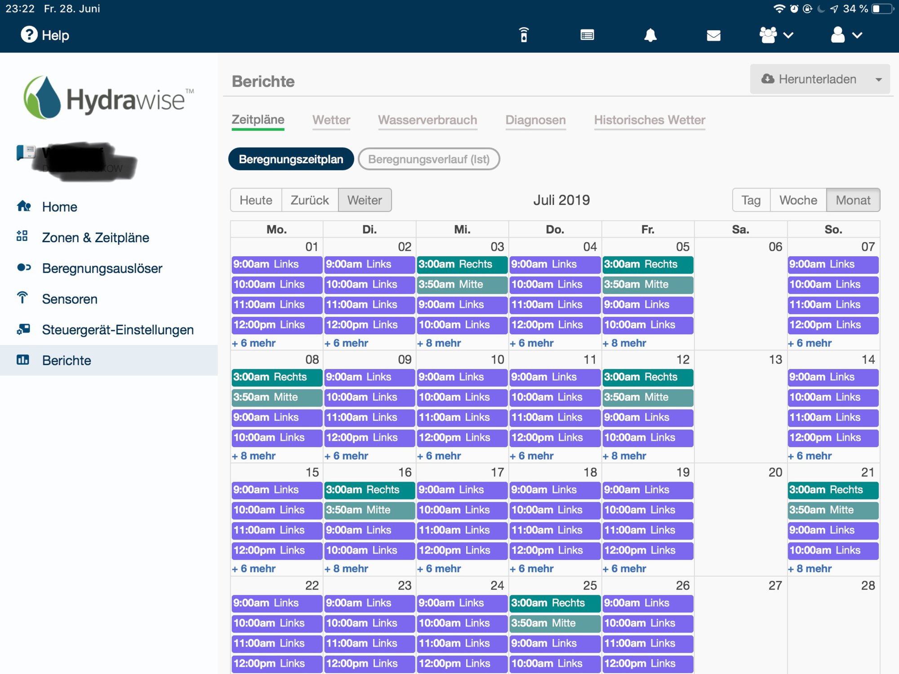Select Beregnungszeitplan view toggle

pyautogui.click(x=291, y=159)
